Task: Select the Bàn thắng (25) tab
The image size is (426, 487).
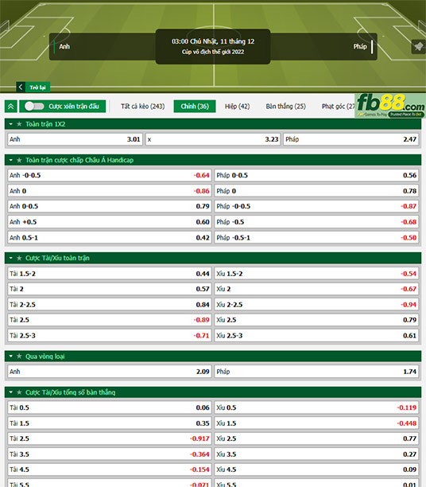Action: coord(285,106)
